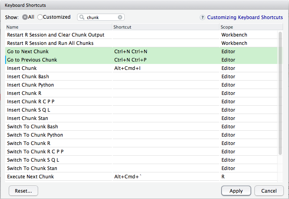This screenshot has width=289, height=199.
Task: Click the Reset... button
Action: (x=23, y=191)
